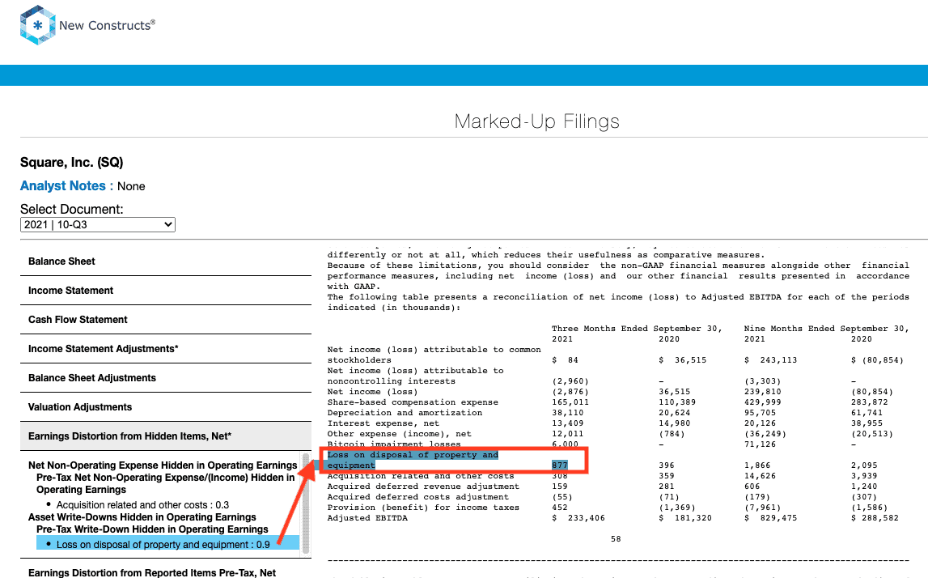Click the sidebar panel vertical scrollbar
The image size is (928, 578).
306,504
